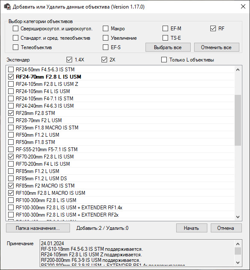250x270 pixels.
Task: Tick the Увеличение checkbox
Action: click(105, 38)
